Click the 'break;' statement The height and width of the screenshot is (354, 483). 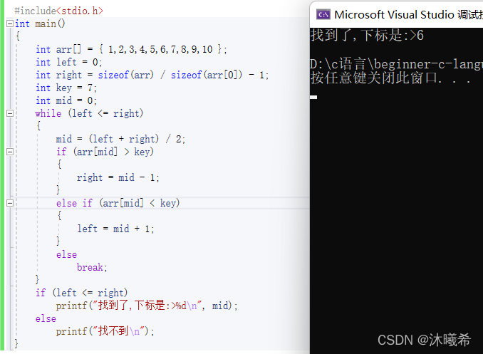click(92, 267)
